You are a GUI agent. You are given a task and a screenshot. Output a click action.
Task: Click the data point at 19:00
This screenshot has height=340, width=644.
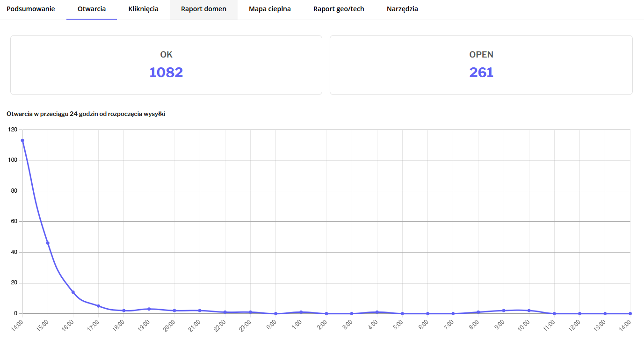coord(149,309)
